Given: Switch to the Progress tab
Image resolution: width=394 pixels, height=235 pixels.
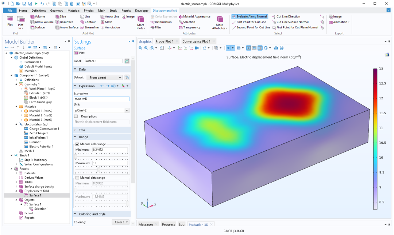Looking at the screenshot, I should (169, 224).
